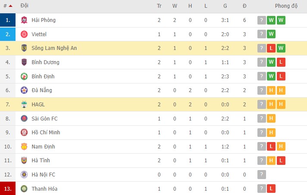Click the Viettel club crest
This screenshot has height=195, width=307.
24,34
